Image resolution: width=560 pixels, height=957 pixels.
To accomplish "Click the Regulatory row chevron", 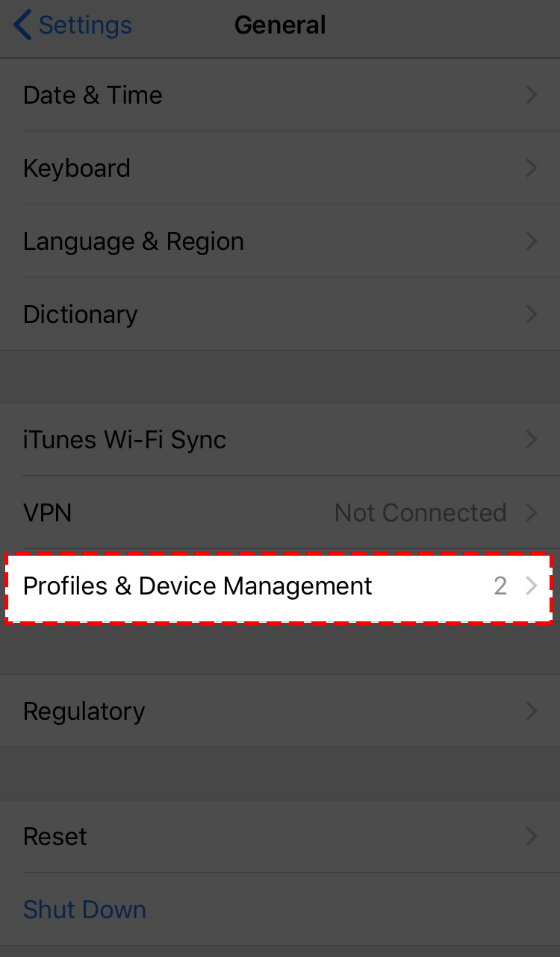I will [532, 712].
